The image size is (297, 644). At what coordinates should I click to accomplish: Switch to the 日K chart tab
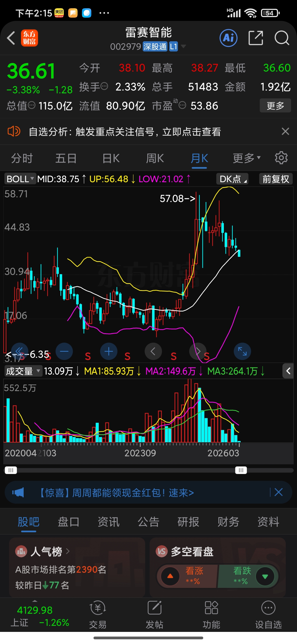coord(111,158)
